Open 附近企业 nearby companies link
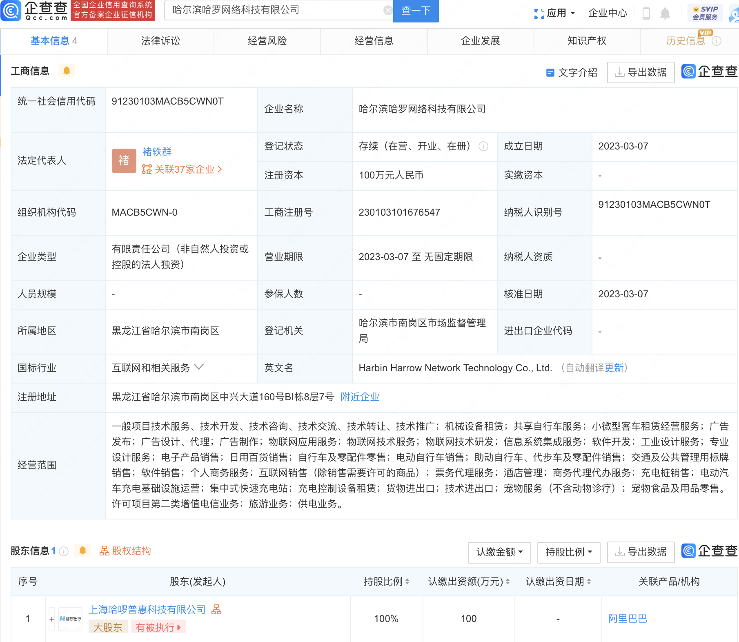 point(360,397)
